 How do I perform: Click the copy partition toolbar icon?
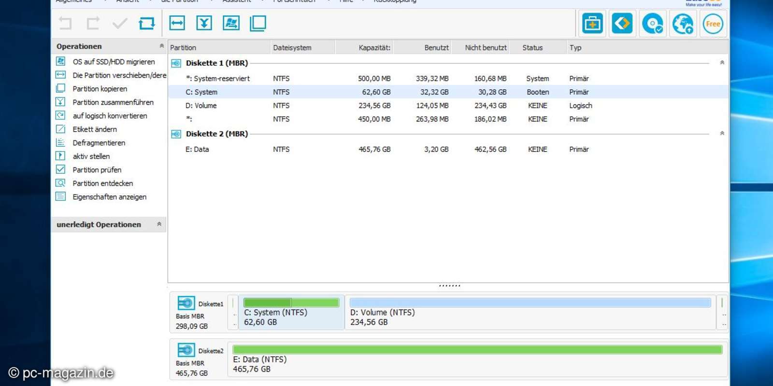coord(258,23)
